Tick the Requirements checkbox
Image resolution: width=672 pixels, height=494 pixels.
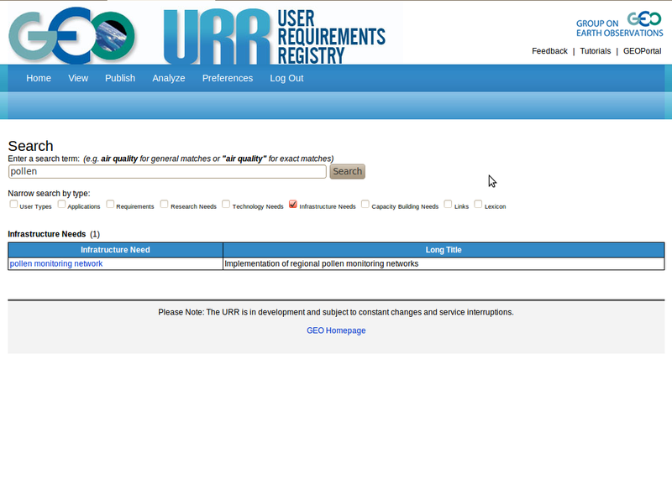pos(110,204)
